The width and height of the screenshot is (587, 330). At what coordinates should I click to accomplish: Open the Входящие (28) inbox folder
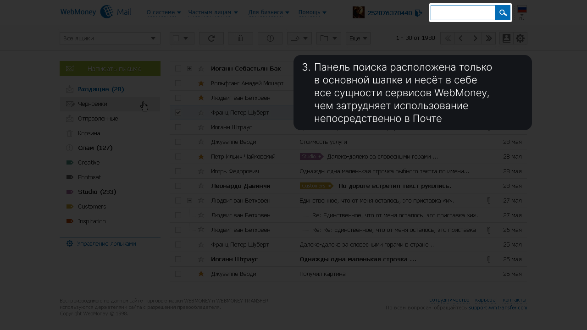tap(101, 89)
